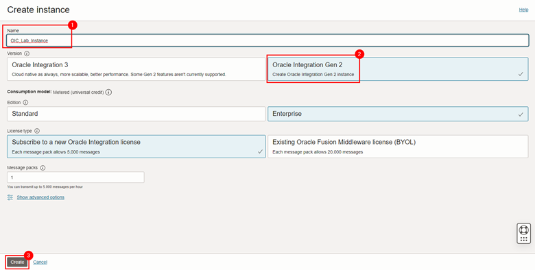535x270 pixels.
Task: Select Existing Oracle Fusion Middleware license (BYOL)
Action: click(398, 146)
